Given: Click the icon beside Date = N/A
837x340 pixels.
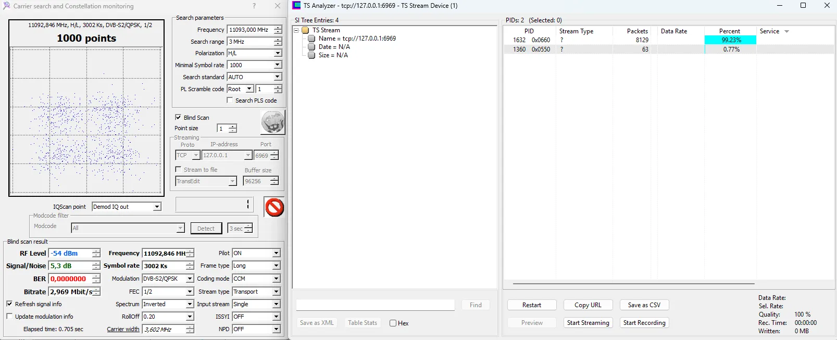Looking at the screenshot, I should (311, 47).
